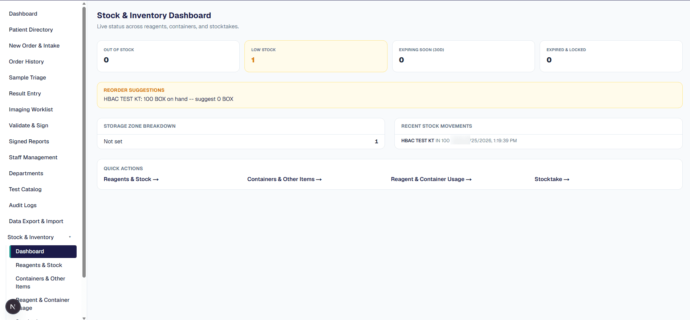Click the sidebar scrollbar thumb
This screenshot has height=320, width=690.
(x=84, y=142)
